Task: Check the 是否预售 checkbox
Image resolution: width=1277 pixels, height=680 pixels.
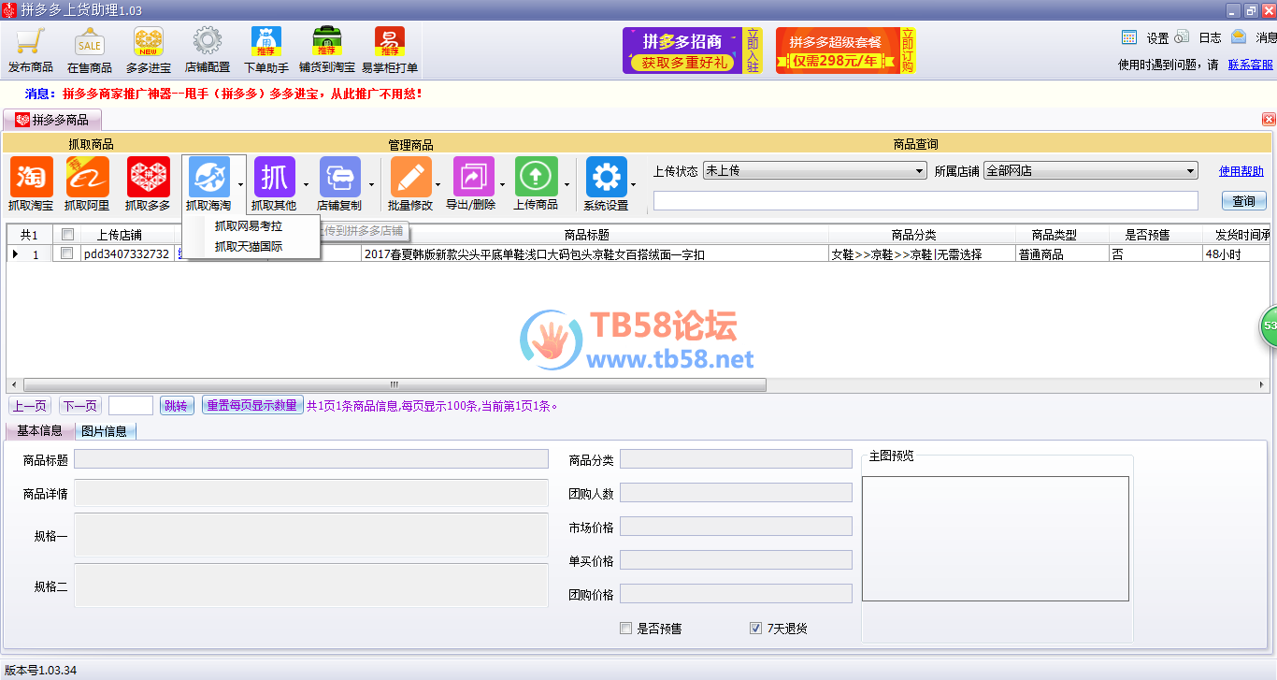Action: coord(626,629)
